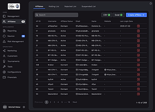Open the Newton BI module
The width and height of the screenshot is (155, 112).
tap(14, 36)
